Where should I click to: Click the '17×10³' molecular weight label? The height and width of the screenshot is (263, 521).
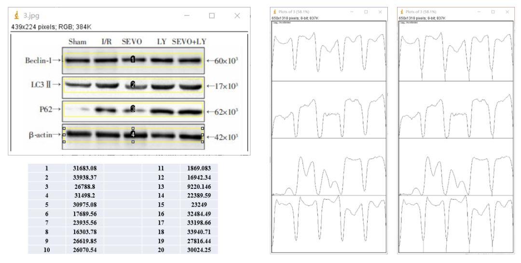226,86
